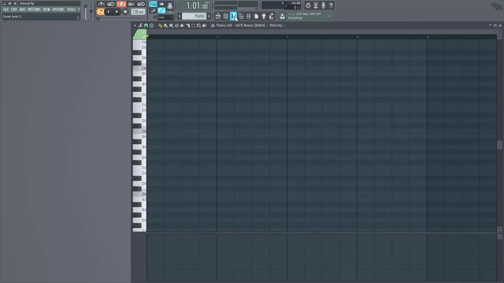Viewport: 504px width, 283px height.
Task: Open the piano roll options menu arrow
Action: click(x=135, y=25)
